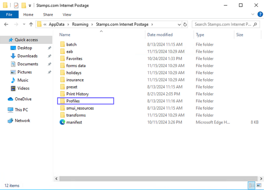Customize Quick Access Toolbar dropdown arrow

[x=30, y=5]
